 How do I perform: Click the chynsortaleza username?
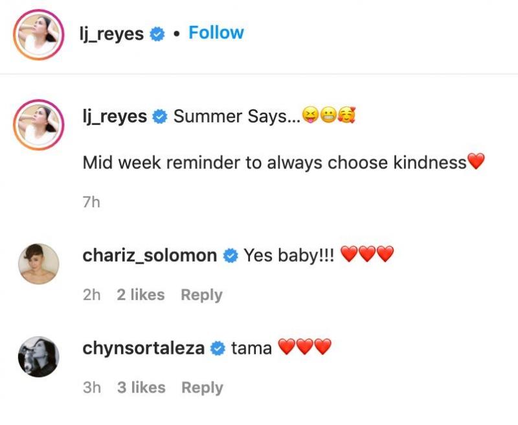[x=144, y=349]
